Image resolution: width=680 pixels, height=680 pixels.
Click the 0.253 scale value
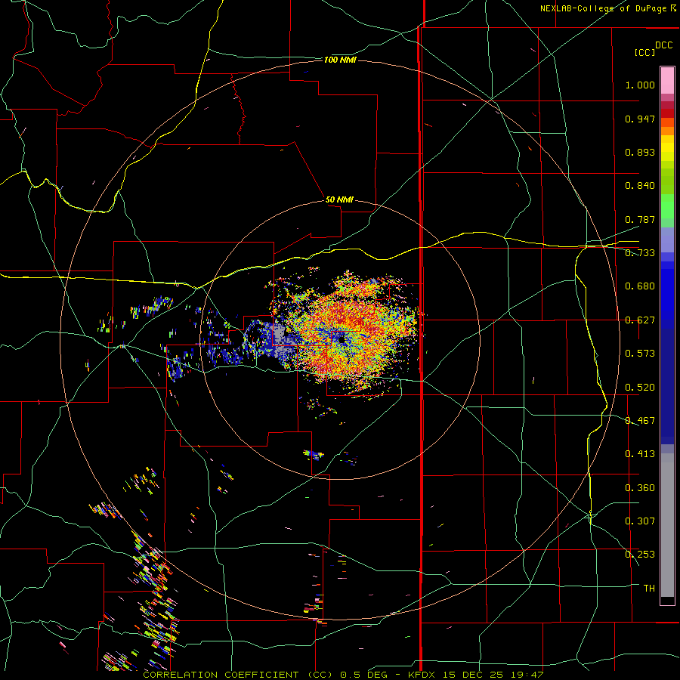640,555
